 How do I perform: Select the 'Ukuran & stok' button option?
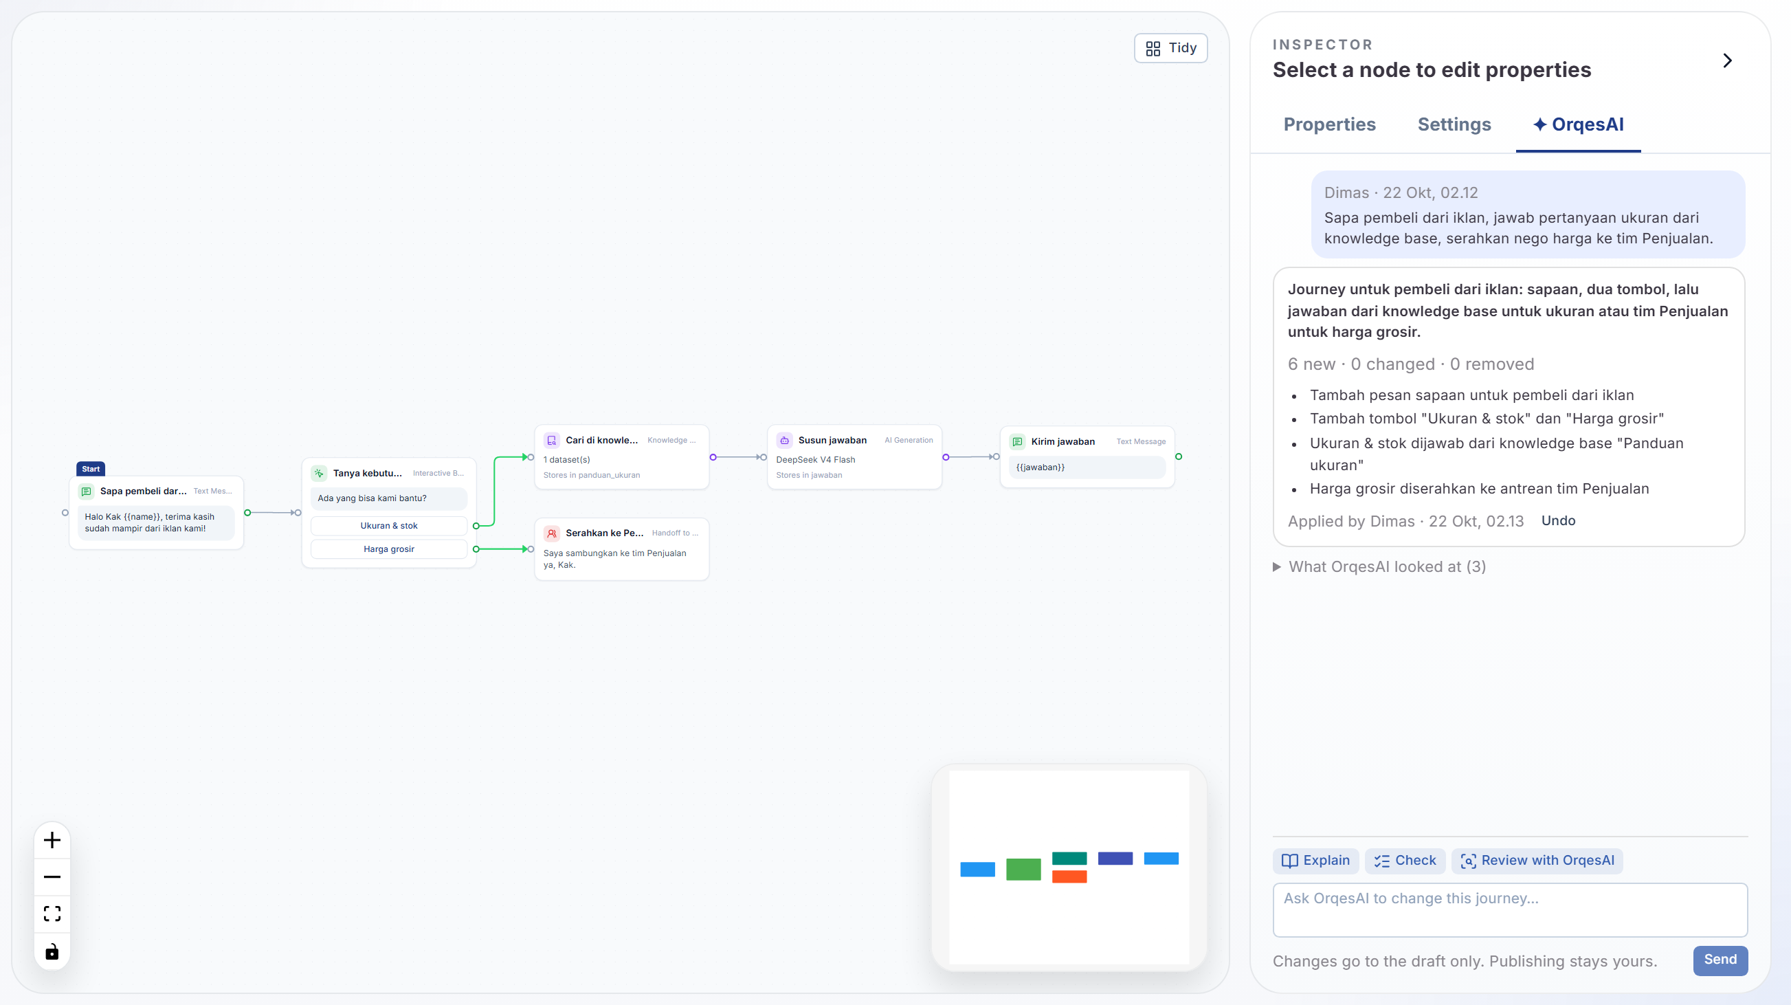pyautogui.click(x=389, y=526)
